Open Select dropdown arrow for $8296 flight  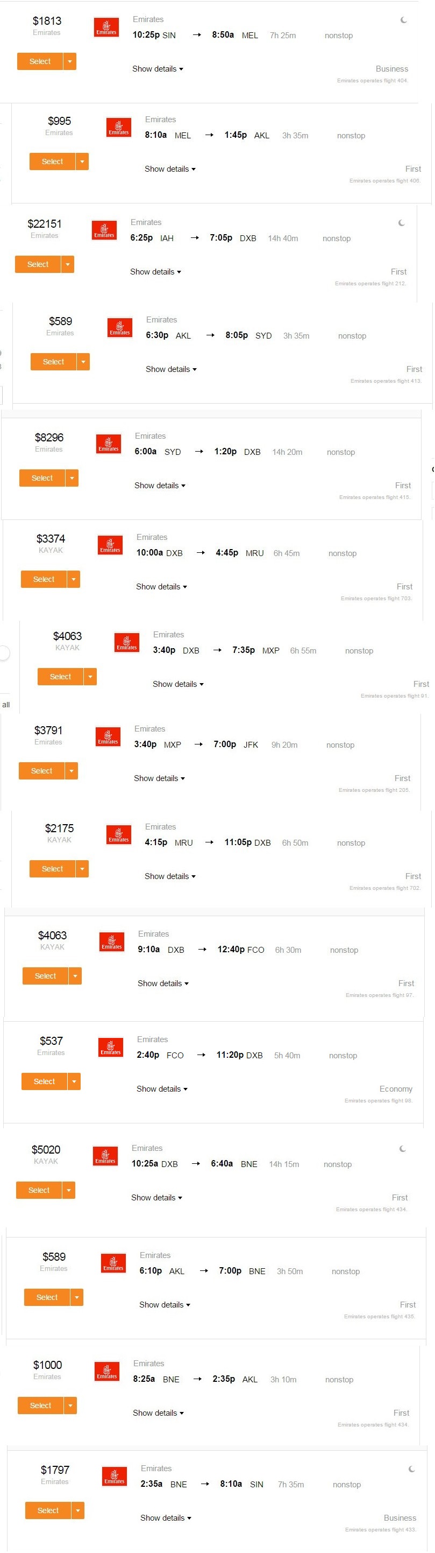tap(72, 478)
